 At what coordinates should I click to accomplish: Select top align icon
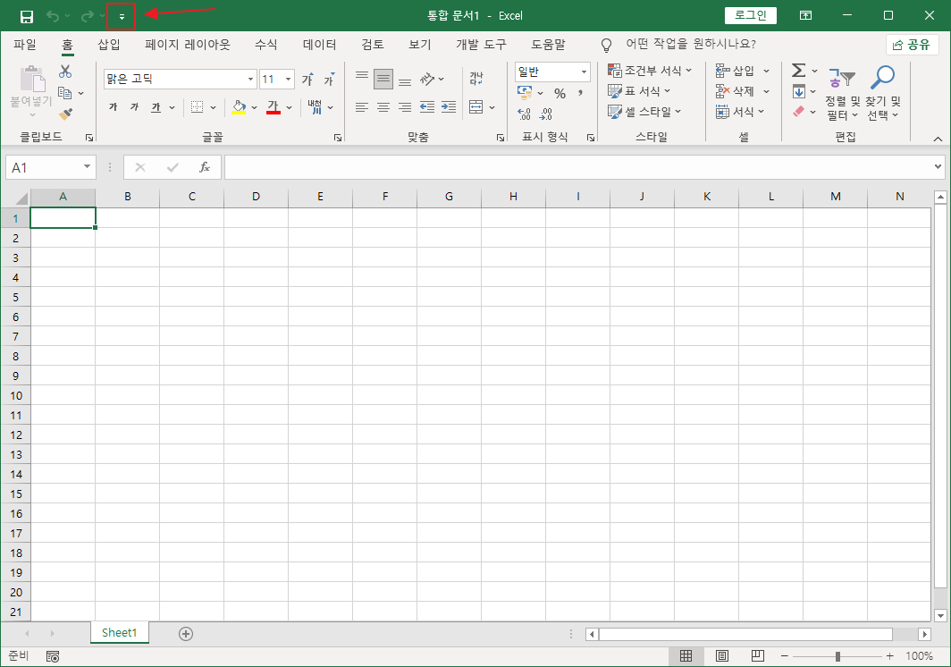click(x=362, y=78)
